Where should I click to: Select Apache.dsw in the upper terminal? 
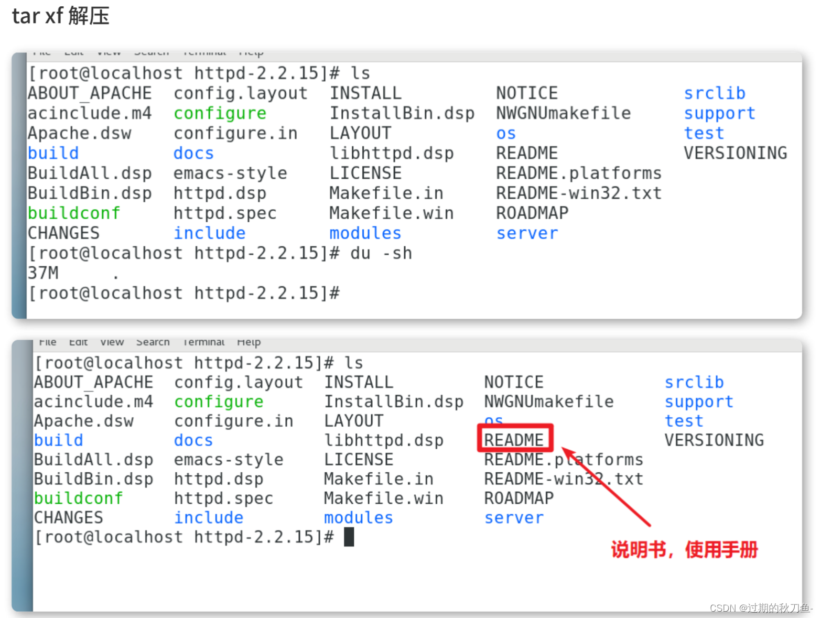pyautogui.click(x=80, y=133)
